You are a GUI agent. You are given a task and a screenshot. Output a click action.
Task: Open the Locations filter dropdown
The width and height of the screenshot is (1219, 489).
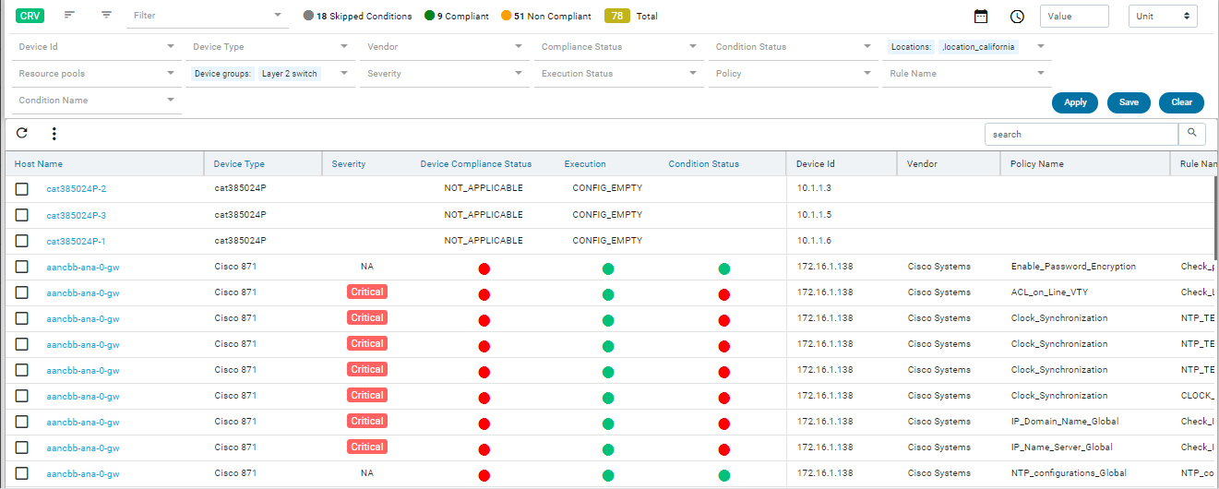[1041, 46]
